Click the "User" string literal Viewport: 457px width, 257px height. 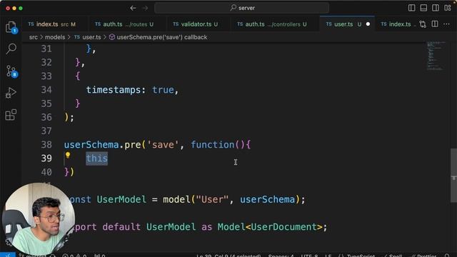(x=213, y=200)
